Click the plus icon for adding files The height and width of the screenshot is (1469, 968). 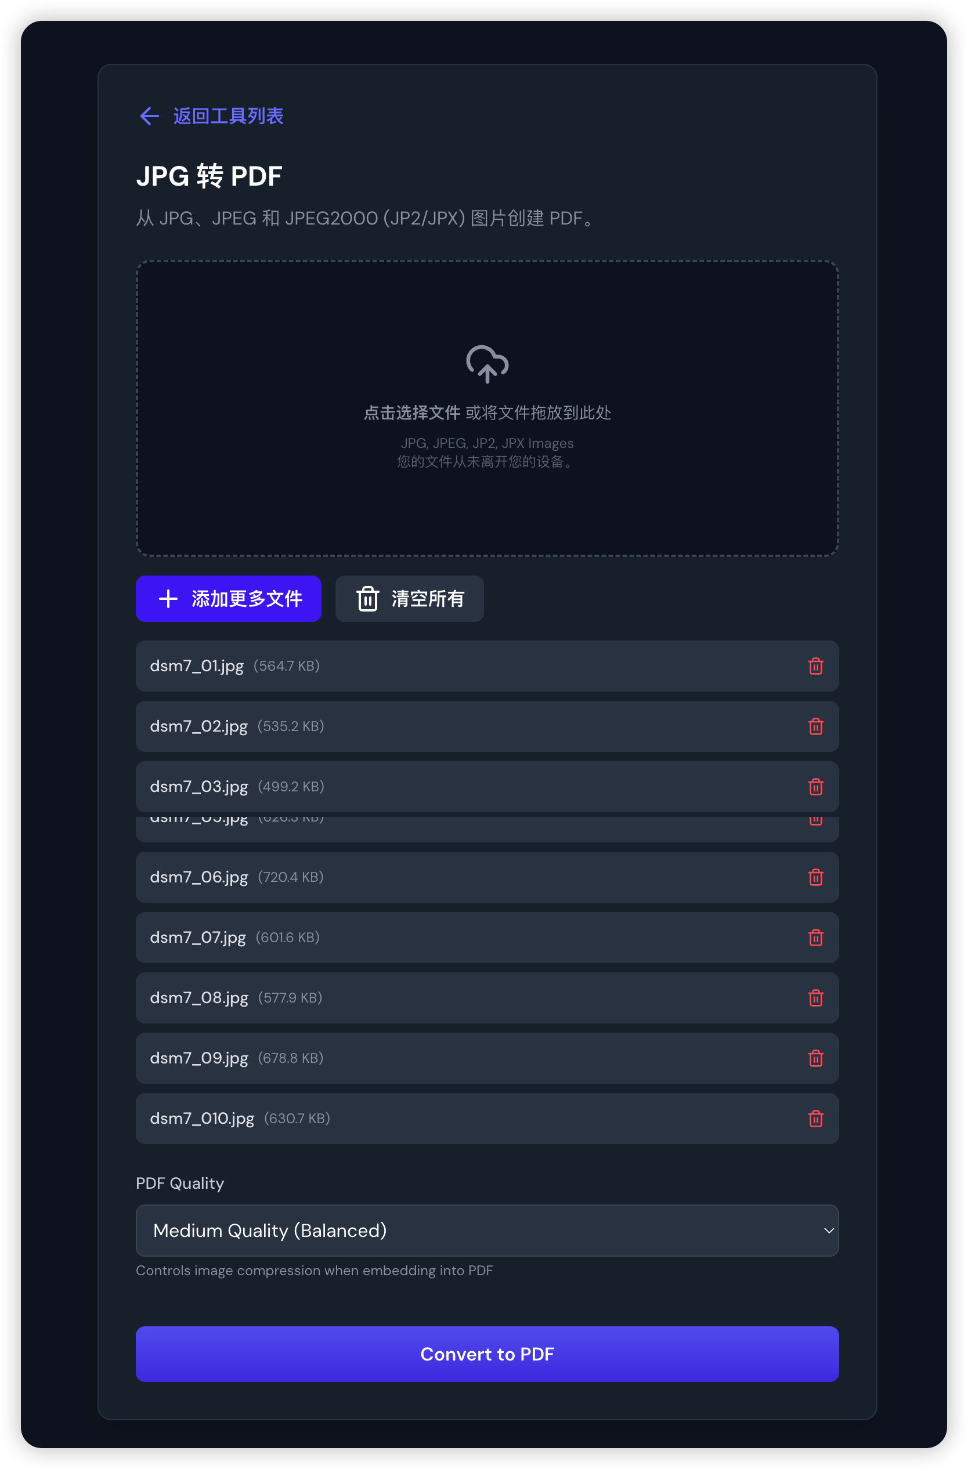coord(168,599)
